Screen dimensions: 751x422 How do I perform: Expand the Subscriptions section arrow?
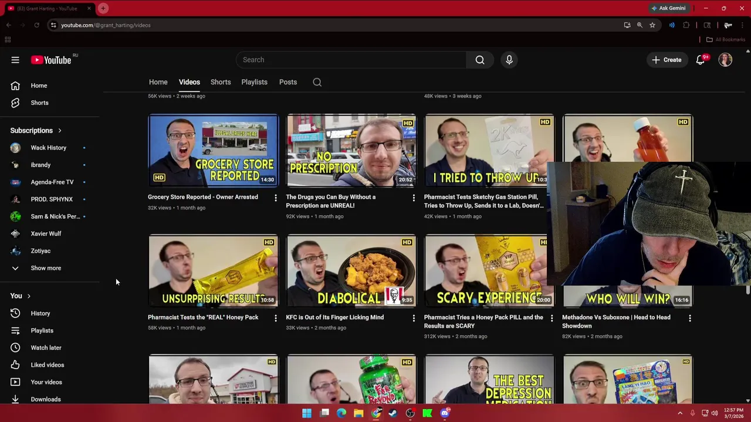tap(59, 131)
